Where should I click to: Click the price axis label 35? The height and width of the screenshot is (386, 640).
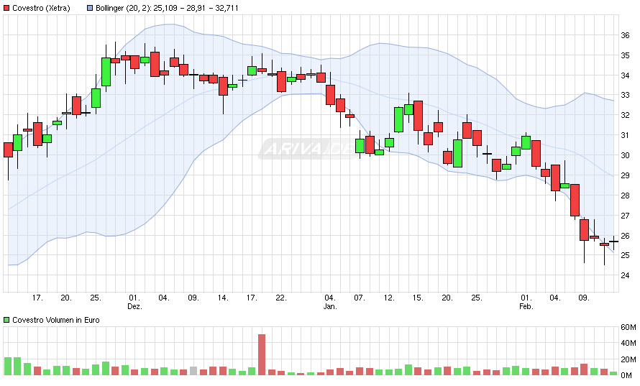click(625, 55)
